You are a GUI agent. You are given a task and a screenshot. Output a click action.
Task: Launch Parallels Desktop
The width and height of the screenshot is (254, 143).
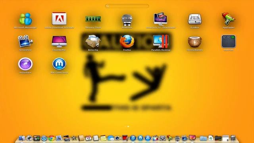pos(161,41)
